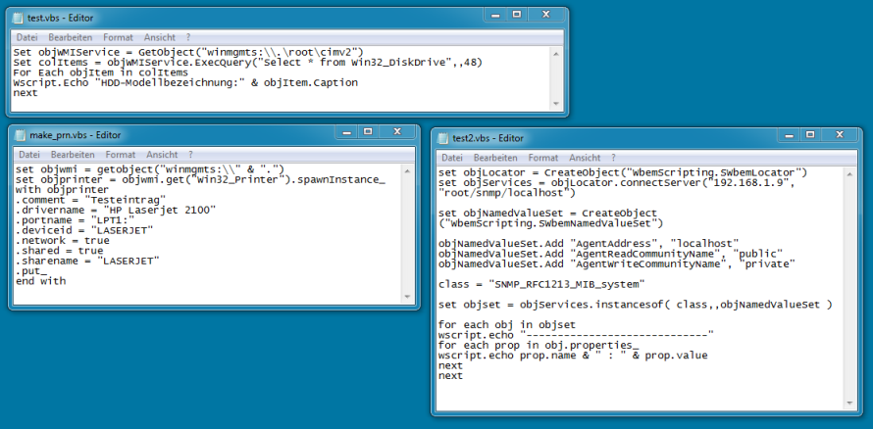Click scroll-up arrow in test2.vbs window

[x=849, y=174]
